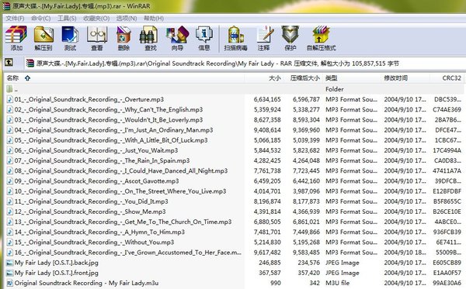This screenshot has width=466, height=289.
Task: Select 14 A_Hymn_To_Him.mp3
Action: click(99, 232)
